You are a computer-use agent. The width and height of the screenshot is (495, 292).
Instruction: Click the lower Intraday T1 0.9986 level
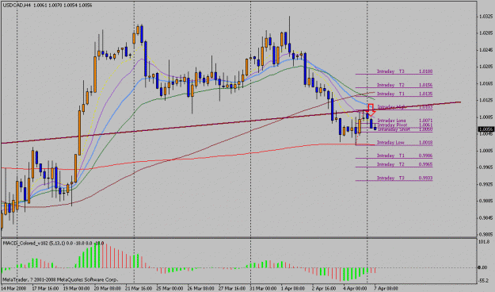394,156
